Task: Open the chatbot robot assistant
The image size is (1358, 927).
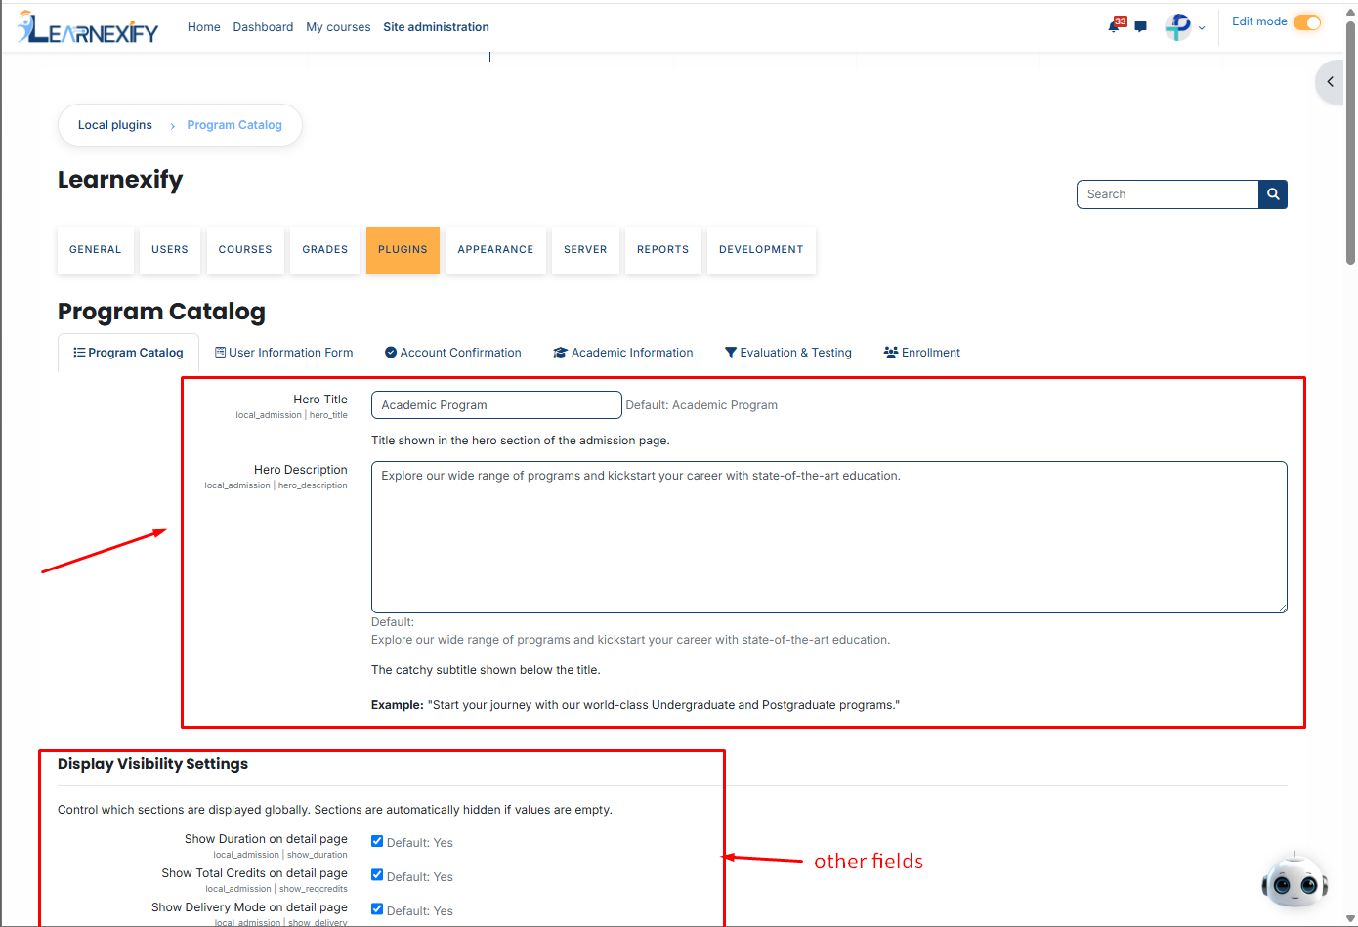Action: 1294,881
